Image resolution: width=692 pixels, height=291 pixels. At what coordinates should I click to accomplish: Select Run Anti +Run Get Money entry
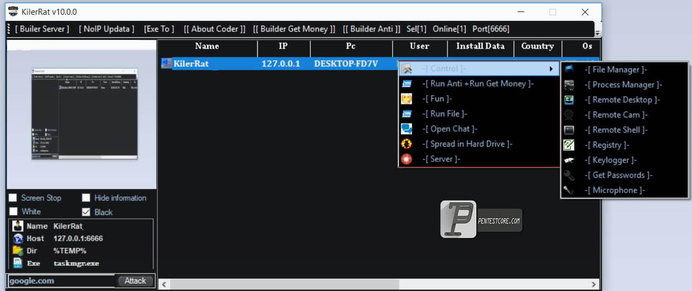[479, 84]
